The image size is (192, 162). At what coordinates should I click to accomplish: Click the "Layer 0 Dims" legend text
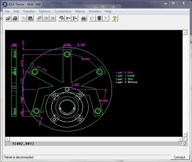(124, 72)
